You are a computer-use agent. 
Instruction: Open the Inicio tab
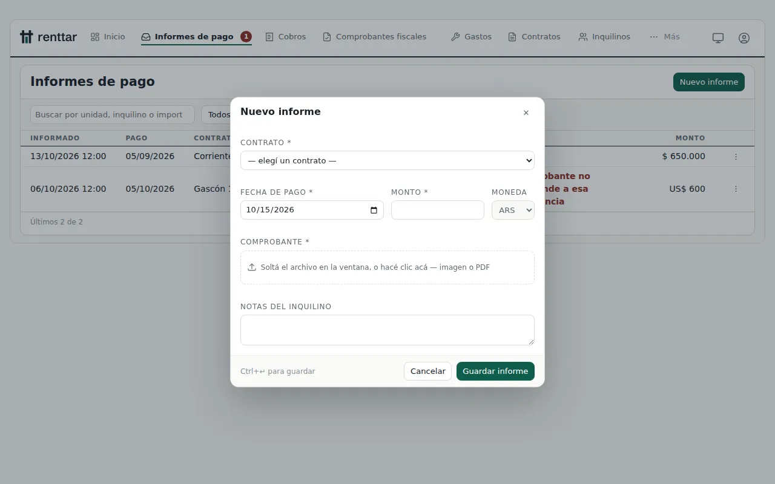pos(108,37)
